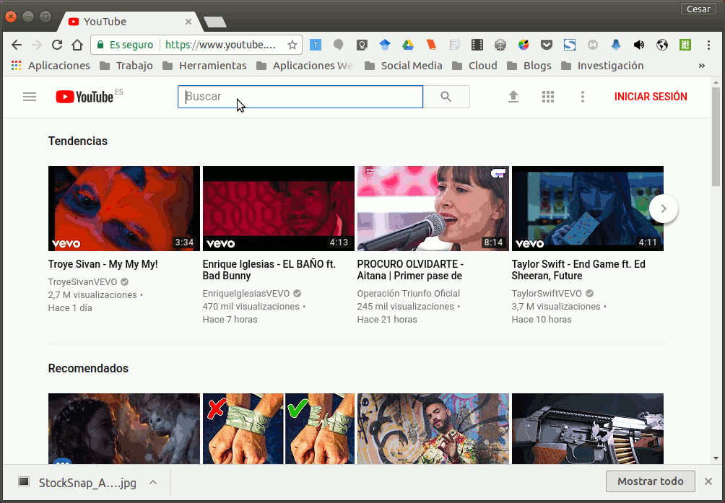Open a new browser tab

[215, 22]
